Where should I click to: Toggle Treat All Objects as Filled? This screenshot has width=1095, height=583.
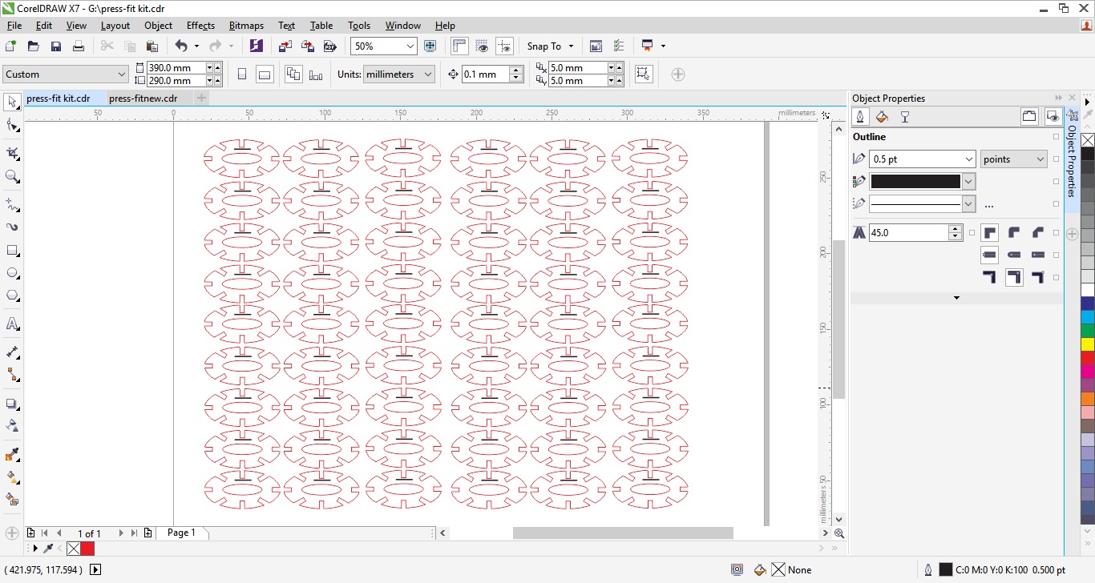tap(643, 74)
